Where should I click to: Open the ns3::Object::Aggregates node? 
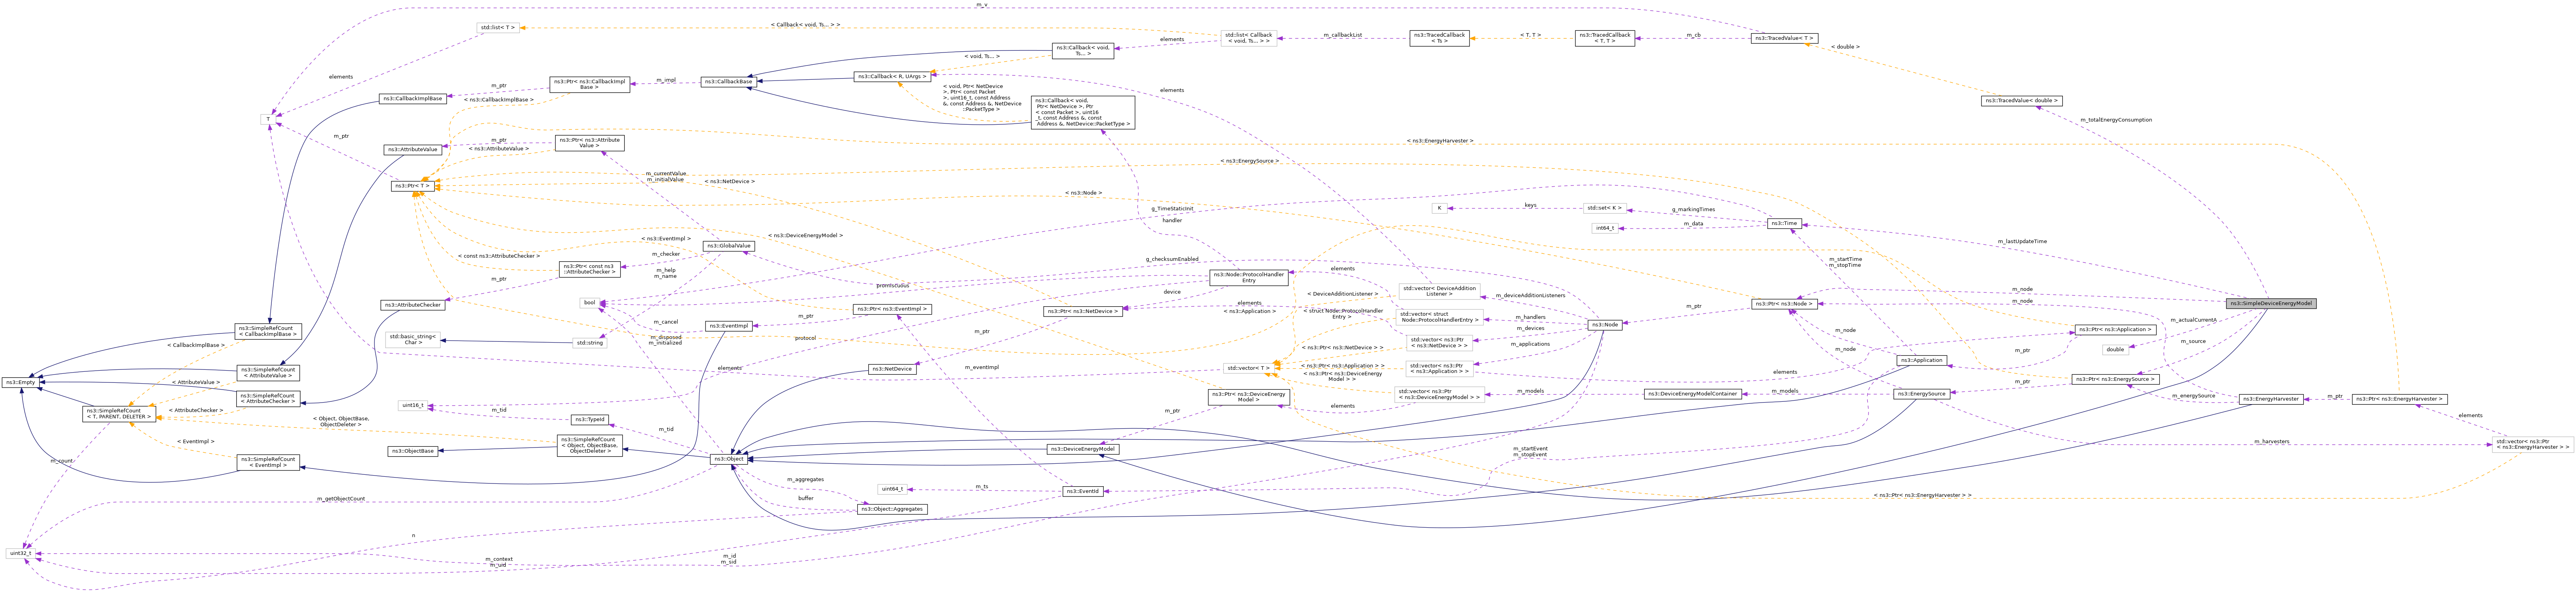(x=892, y=509)
